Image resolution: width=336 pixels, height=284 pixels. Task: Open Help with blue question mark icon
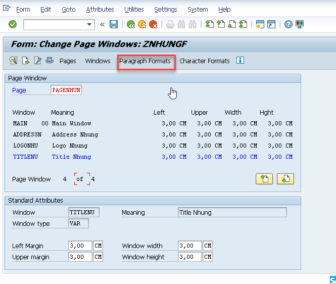(x=288, y=24)
